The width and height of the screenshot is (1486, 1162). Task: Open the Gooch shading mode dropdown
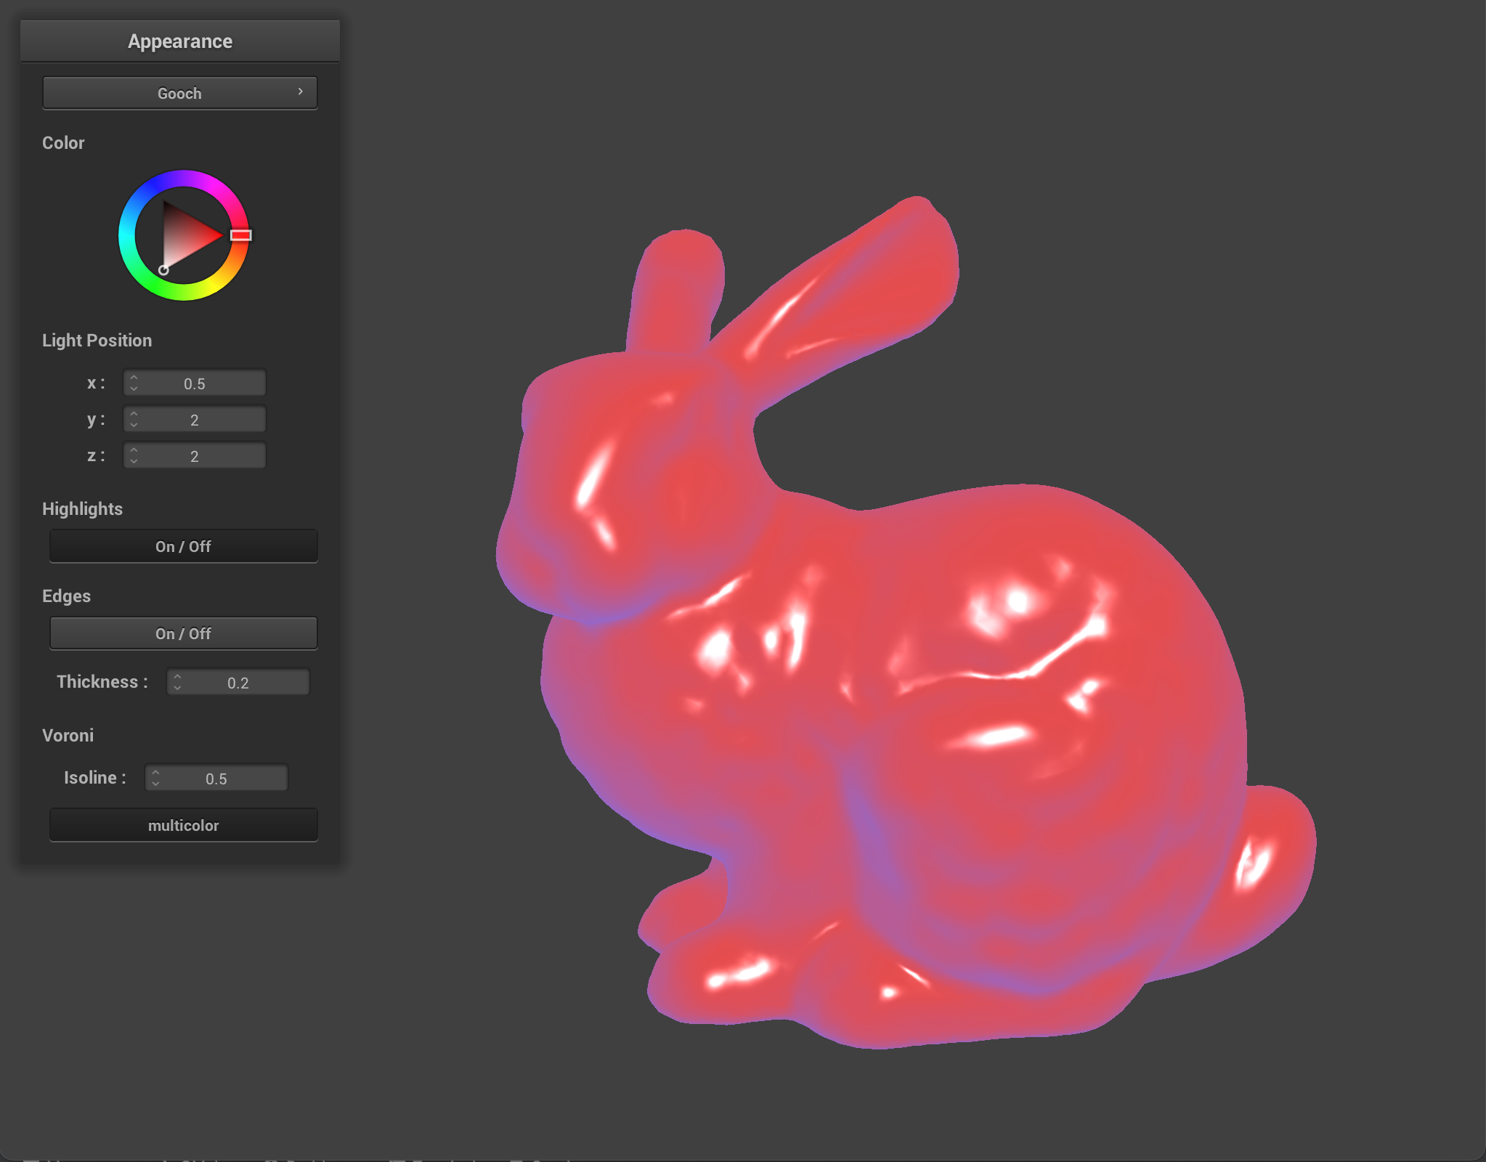[x=180, y=93]
